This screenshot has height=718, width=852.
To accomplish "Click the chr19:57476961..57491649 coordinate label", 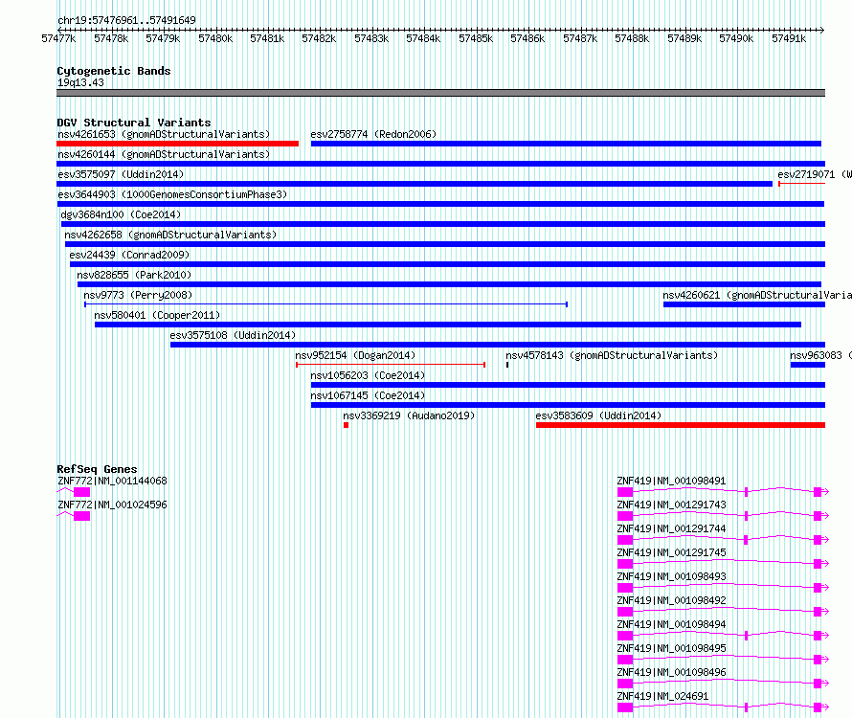I will tap(126, 21).
